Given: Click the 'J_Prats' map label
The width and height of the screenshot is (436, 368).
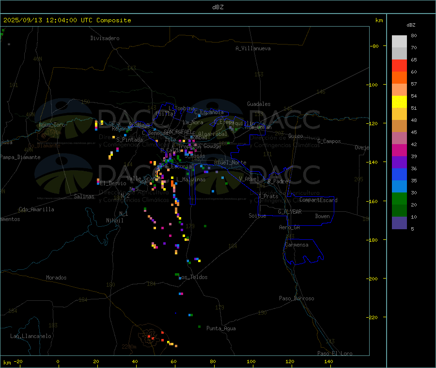Looking at the screenshot, I should pyautogui.click(x=268, y=196).
